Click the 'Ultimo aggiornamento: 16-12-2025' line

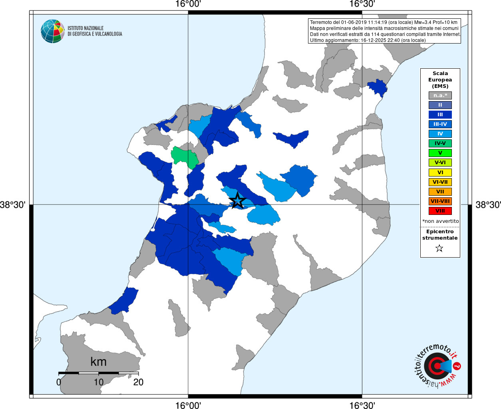coord(368,40)
